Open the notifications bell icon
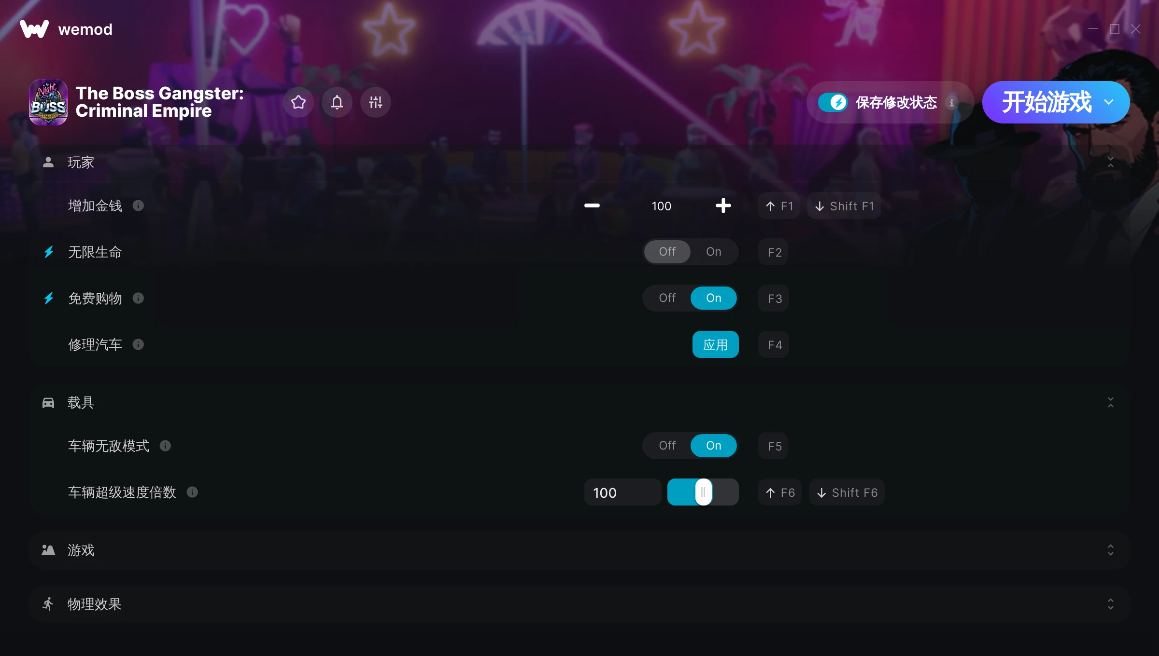The image size is (1159, 656). 337,102
